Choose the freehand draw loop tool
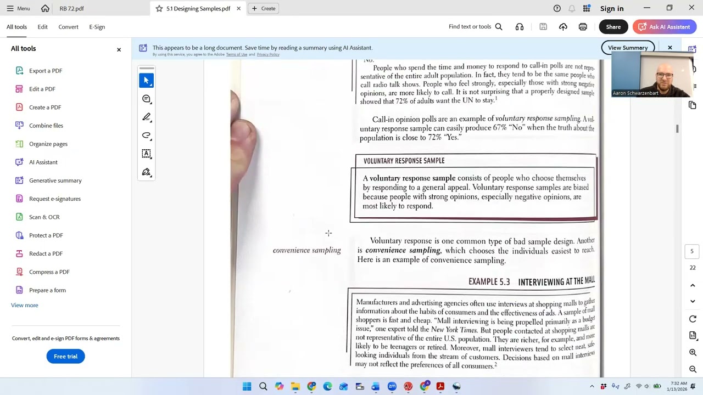703x395 pixels. (146, 136)
